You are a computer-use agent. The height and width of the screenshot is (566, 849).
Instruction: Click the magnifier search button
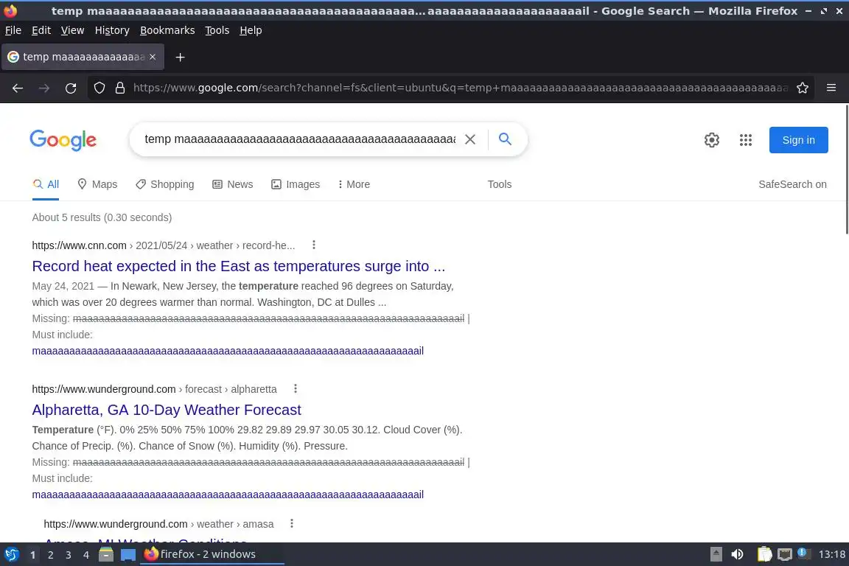(505, 139)
